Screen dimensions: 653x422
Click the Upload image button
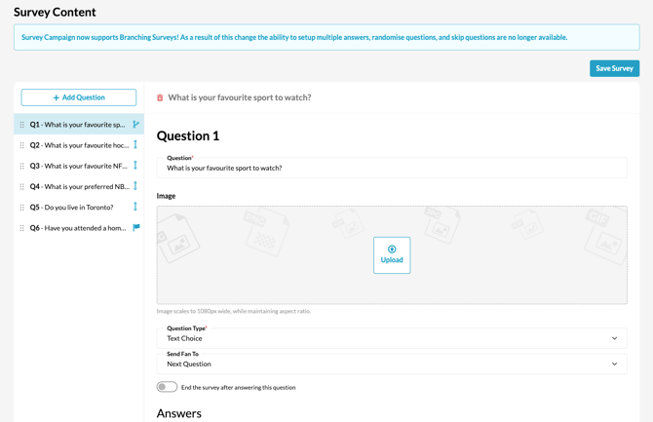392,254
